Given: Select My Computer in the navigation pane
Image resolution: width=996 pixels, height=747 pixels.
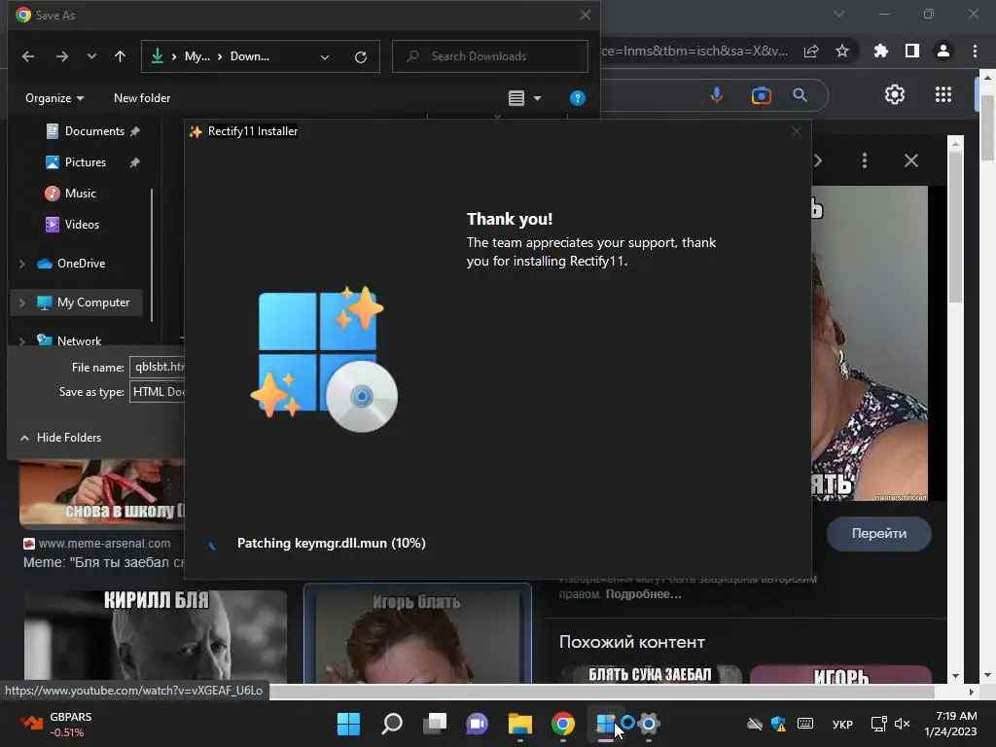Looking at the screenshot, I should tap(92, 303).
